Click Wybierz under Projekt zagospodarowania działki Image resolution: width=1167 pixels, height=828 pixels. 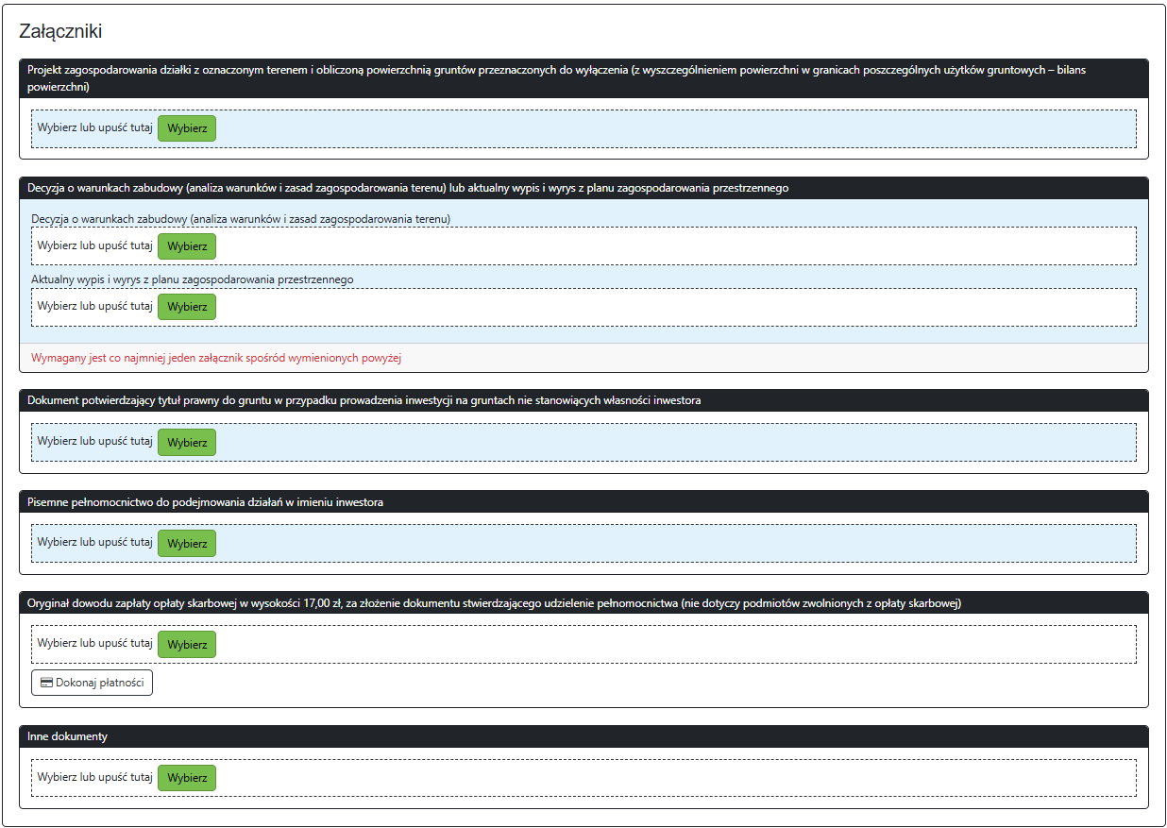pos(187,128)
